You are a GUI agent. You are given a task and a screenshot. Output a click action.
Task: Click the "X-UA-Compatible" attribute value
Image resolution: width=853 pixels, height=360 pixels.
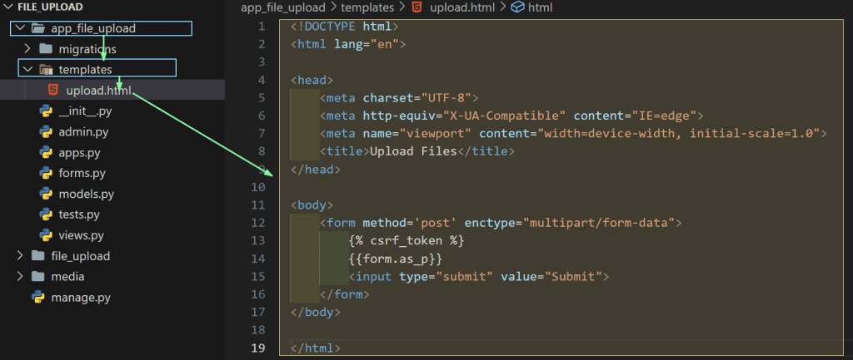coord(504,116)
